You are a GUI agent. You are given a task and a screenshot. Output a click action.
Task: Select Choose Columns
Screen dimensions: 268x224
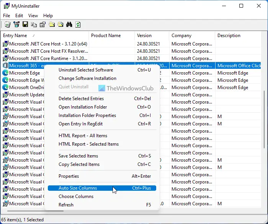[102, 196]
